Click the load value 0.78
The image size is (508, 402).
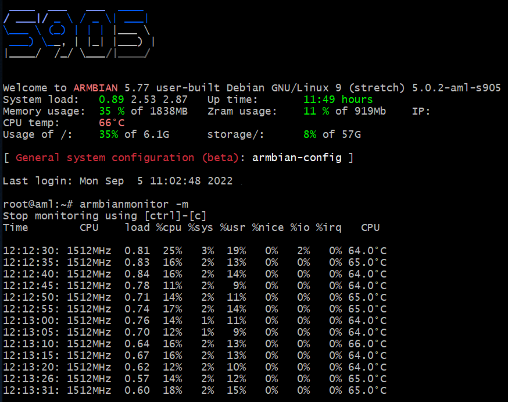tap(137, 286)
